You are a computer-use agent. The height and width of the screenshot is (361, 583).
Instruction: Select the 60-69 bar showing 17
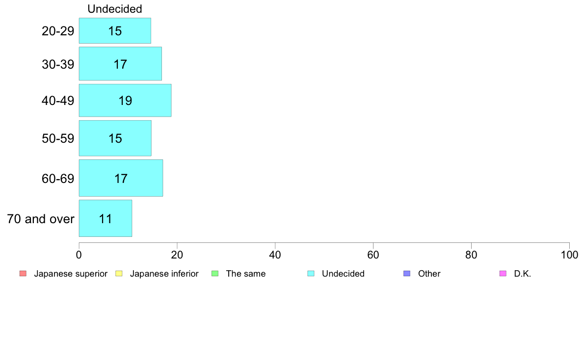tap(121, 178)
